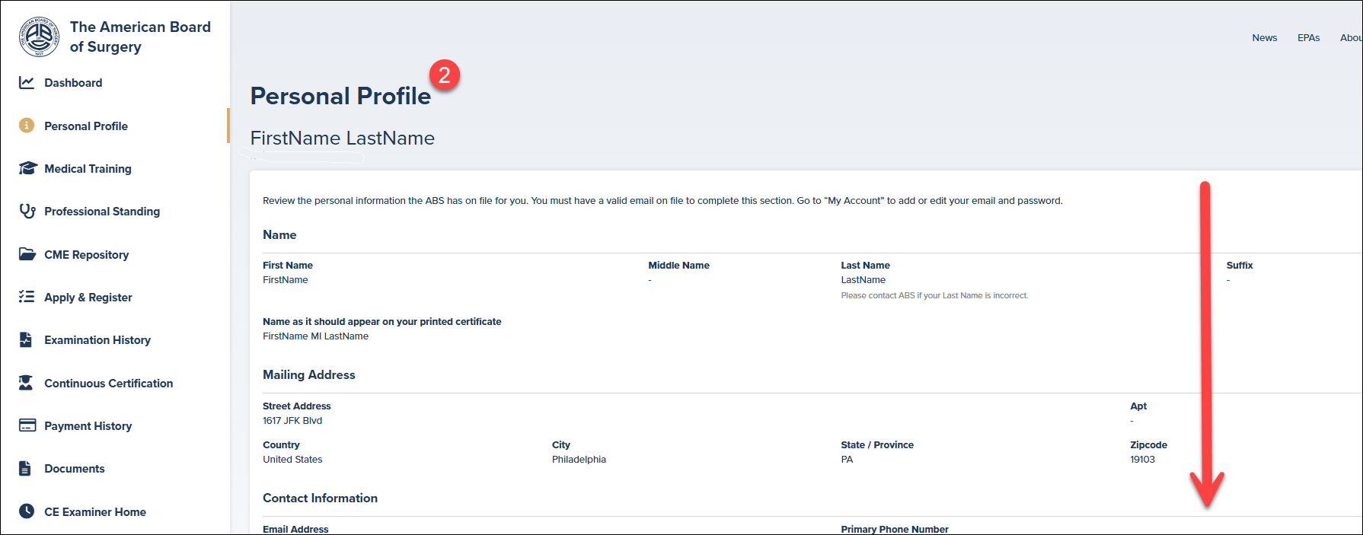Go to Continuous Certification page
Image resolution: width=1363 pixels, height=535 pixels.
[108, 384]
